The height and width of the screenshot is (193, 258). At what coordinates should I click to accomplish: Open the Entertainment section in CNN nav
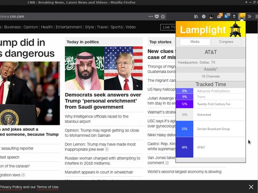[x=69, y=27]
